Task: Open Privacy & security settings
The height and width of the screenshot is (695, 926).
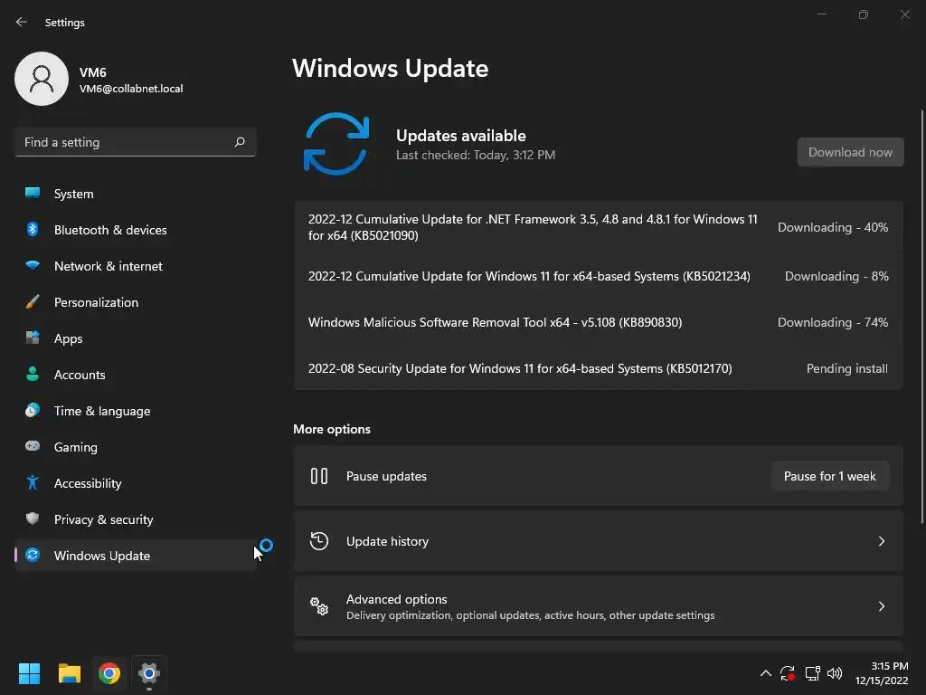Action: click(x=136, y=519)
